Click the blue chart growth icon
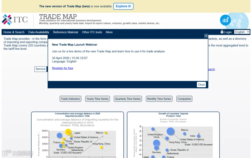Image resolution: width=252 pixels, height=158 pixels. tap(225, 20)
